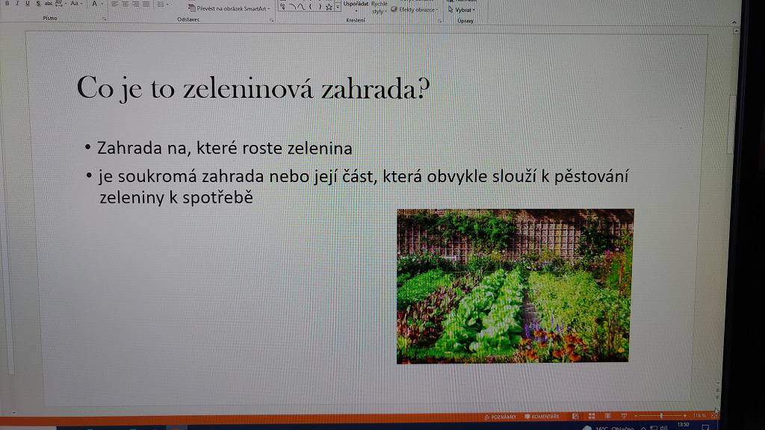
Task: Center text in Odstavec group
Action: click(126, 4)
